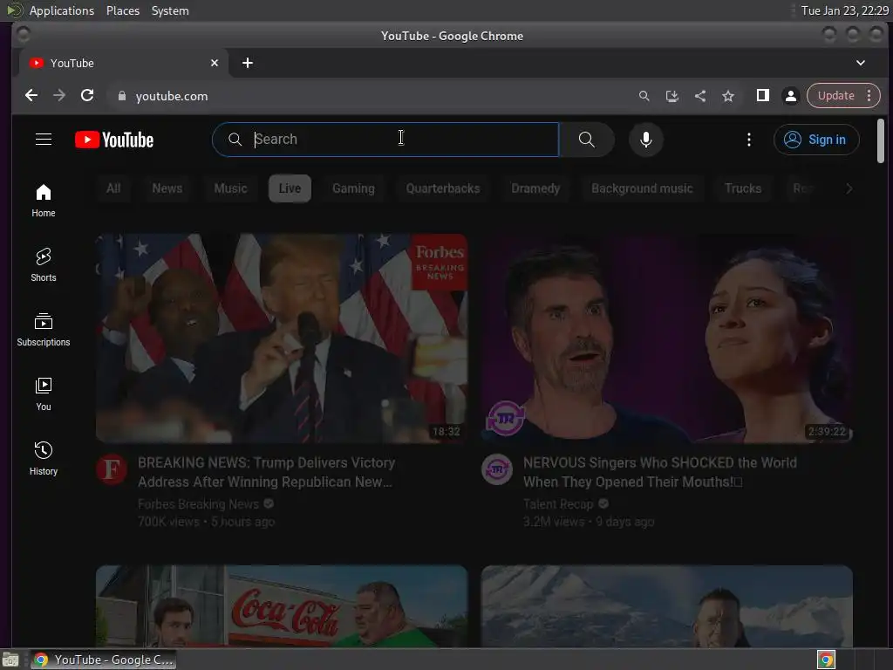Open Shorts from the sidebar
Image resolution: width=893 pixels, height=670 pixels.
44,265
